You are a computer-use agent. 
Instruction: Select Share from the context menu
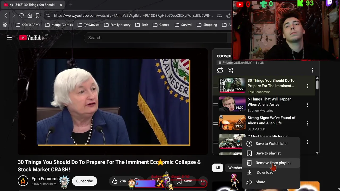(x=271, y=182)
